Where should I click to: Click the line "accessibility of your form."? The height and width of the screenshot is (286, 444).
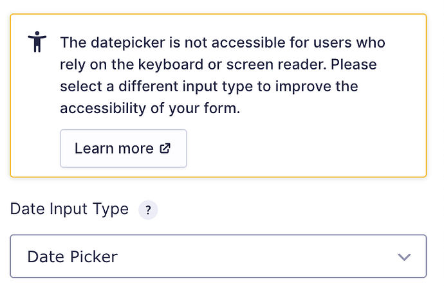(150, 108)
